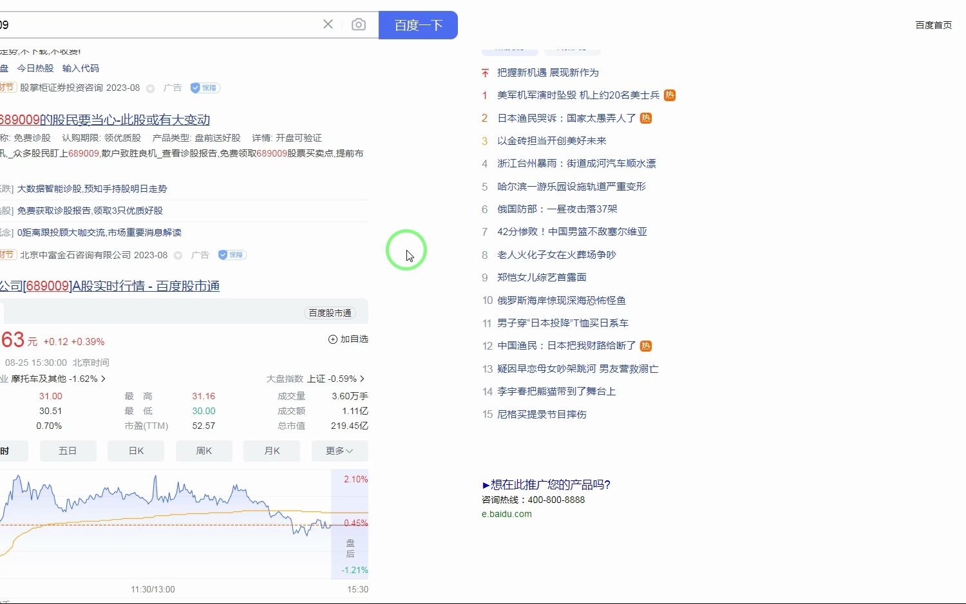
Task: Expand 大盘指数 上证 chevron
Action: point(363,379)
